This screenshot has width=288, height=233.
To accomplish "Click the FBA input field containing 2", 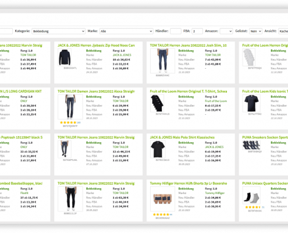I will coord(197,31).
